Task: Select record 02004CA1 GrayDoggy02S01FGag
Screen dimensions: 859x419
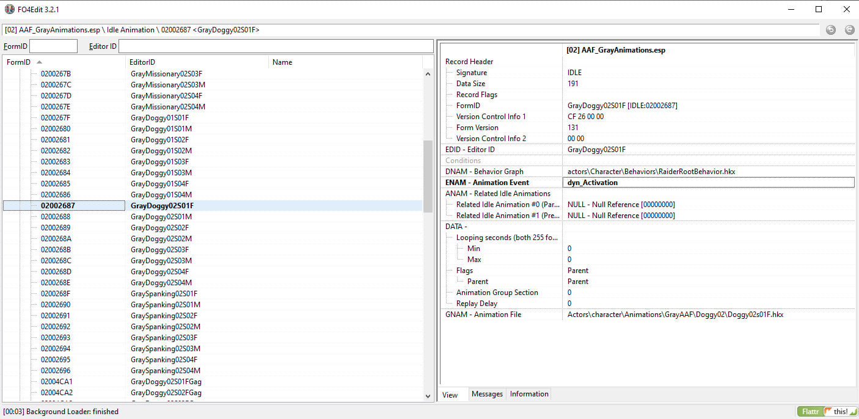Action: coord(213,382)
